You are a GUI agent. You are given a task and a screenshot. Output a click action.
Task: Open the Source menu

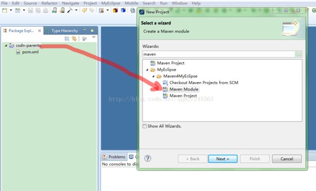(30, 3)
